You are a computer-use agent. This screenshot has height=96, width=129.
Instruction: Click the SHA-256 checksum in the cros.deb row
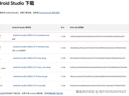98,85
